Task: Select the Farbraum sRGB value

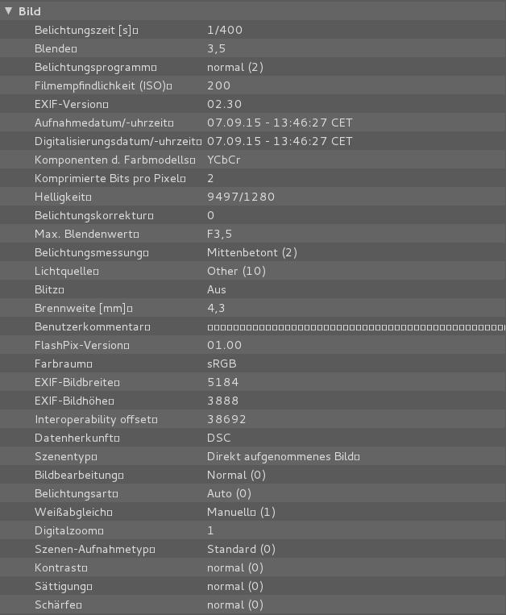Action: pyautogui.click(x=222, y=364)
